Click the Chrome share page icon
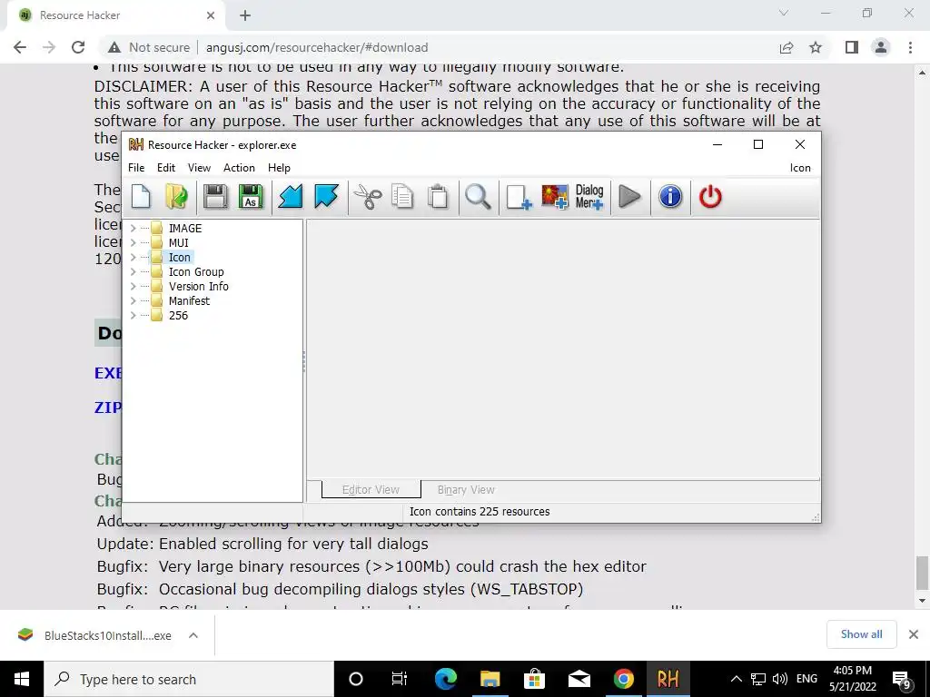930x697 pixels. point(787,47)
